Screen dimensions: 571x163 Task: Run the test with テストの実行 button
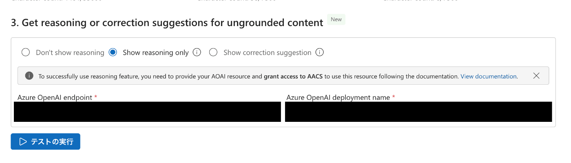[x=45, y=141]
